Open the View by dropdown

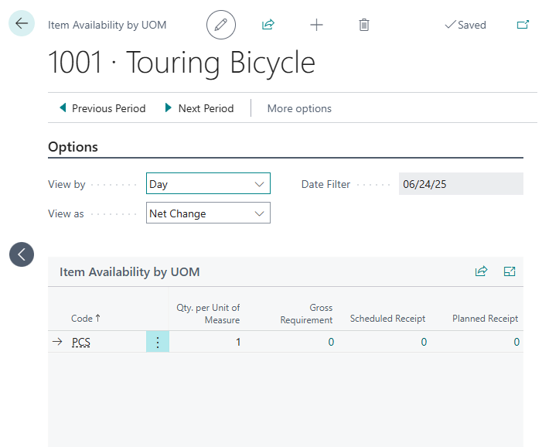click(x=208, y=184)
